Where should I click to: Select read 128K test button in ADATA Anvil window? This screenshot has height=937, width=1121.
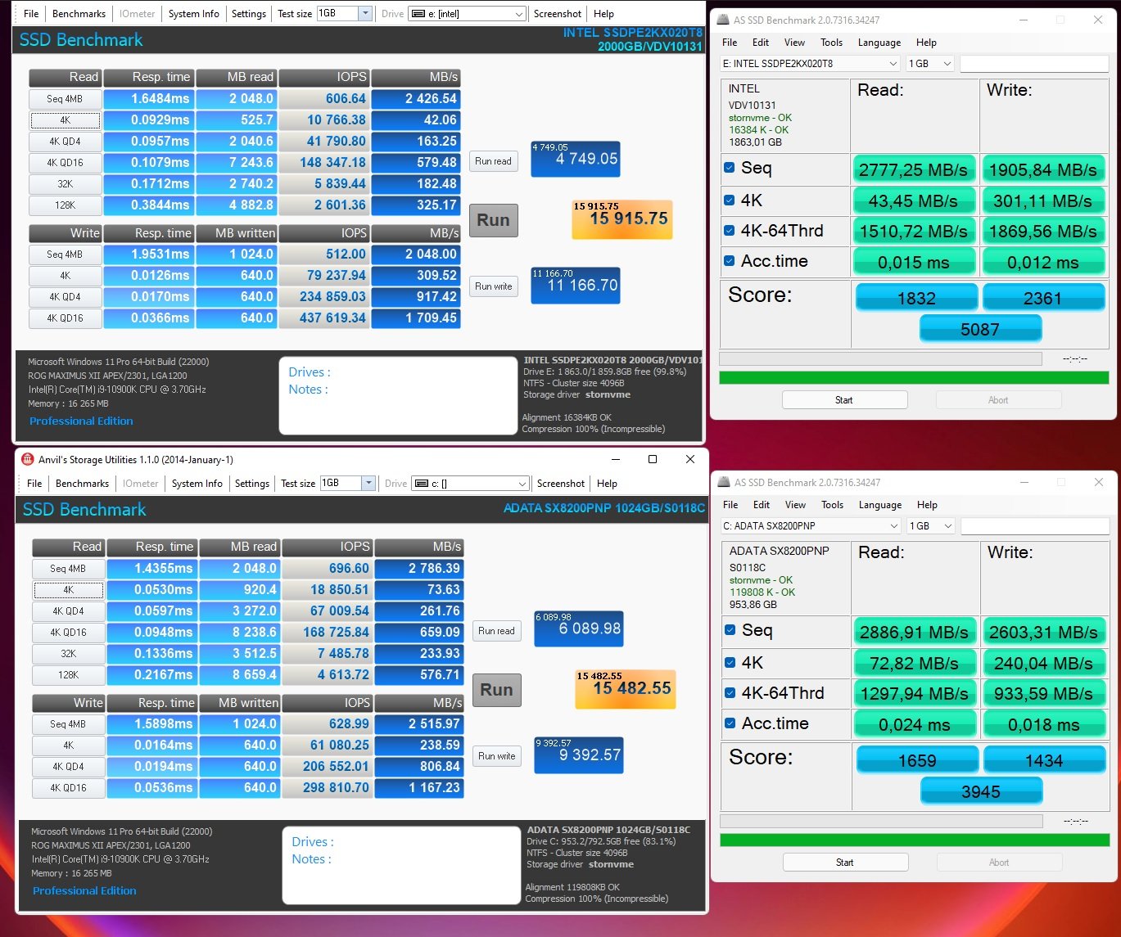(x=69, y=675)
